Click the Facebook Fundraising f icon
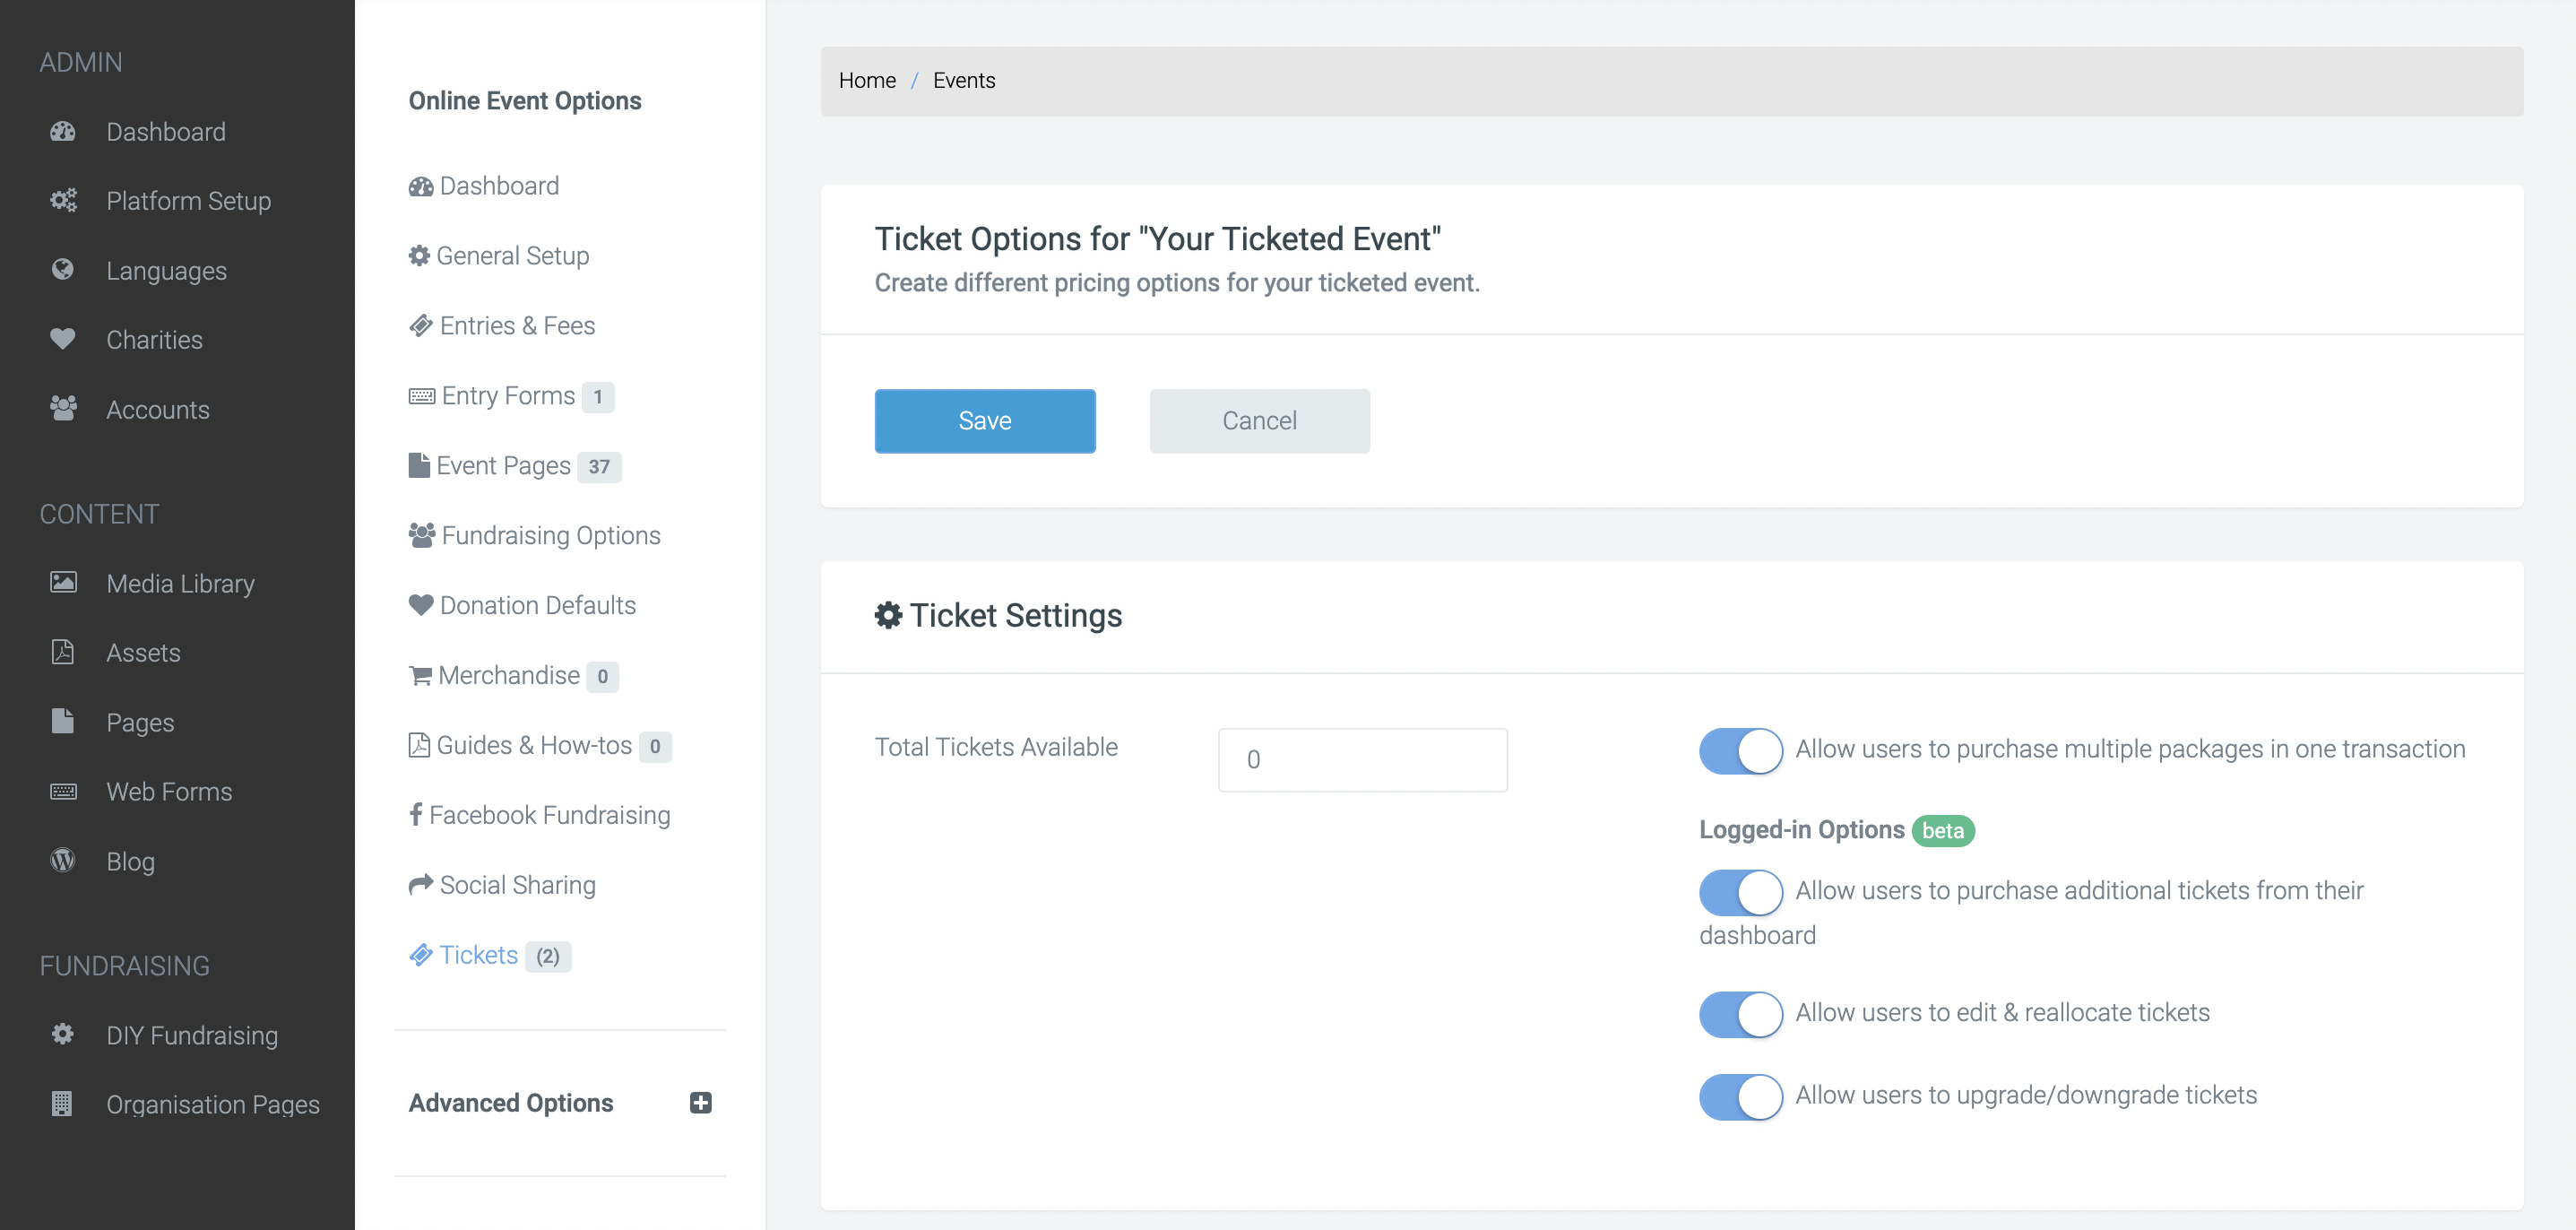The image size is (2576, 1230). click(x=416, y=815)
